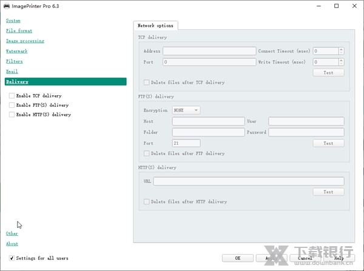Click the TCP Port input field
Screen dimensions: 364x271
(209, 62)
